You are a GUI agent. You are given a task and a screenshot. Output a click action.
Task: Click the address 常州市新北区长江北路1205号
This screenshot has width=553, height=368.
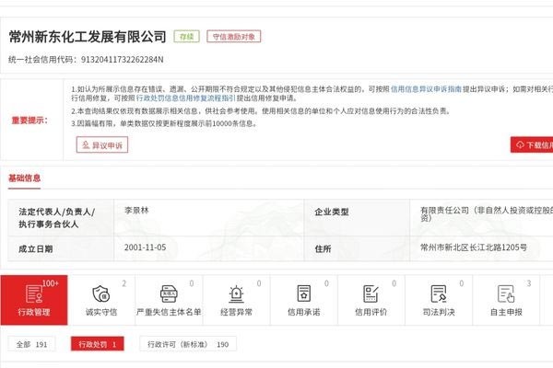coord(474,247)
